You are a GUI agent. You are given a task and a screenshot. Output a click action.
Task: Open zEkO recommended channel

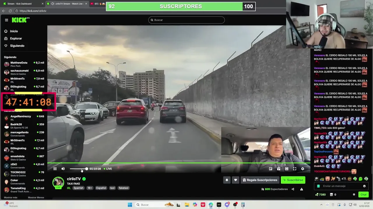24,166
